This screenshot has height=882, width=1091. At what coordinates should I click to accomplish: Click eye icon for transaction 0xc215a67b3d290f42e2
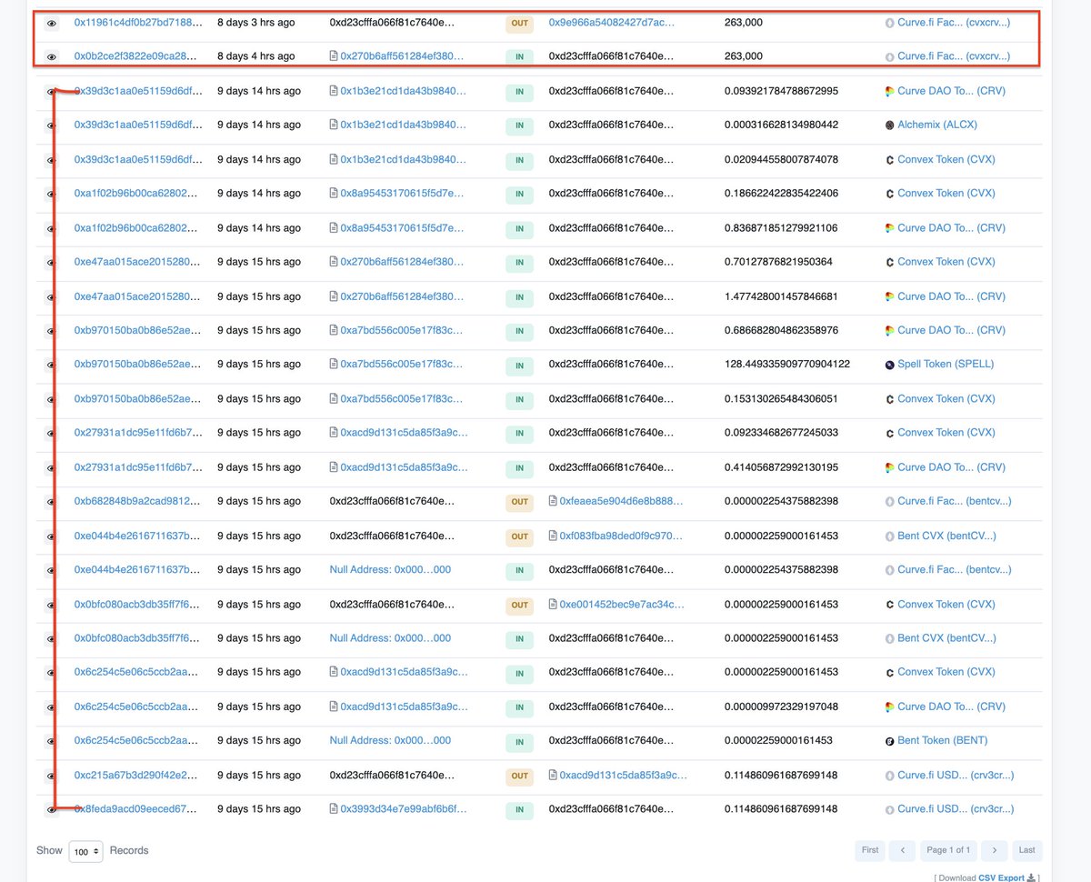pyautogui.click(x=52, y=776)
